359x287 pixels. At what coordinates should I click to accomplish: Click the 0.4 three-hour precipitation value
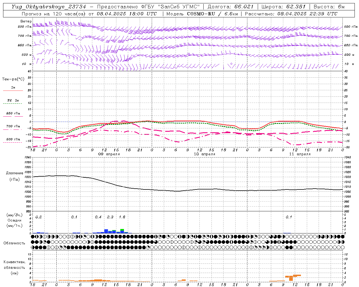pos(98,217)
